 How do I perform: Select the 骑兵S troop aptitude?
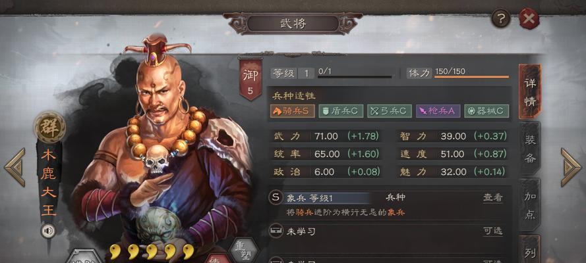[292, 111]
